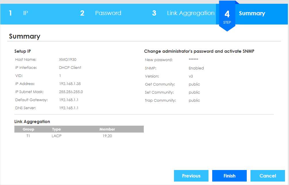Click the Previous button

click(191, 176)
